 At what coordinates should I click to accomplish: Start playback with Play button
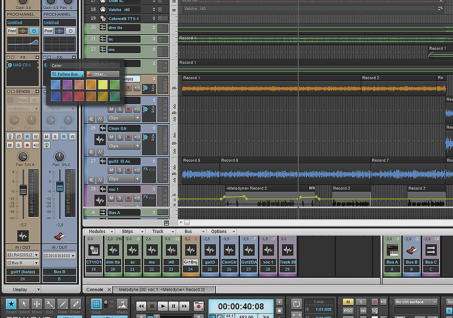click(x=163, y=306)
